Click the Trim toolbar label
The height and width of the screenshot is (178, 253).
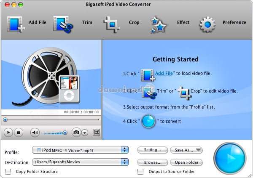pyautogui.click(x=87, y=22)
